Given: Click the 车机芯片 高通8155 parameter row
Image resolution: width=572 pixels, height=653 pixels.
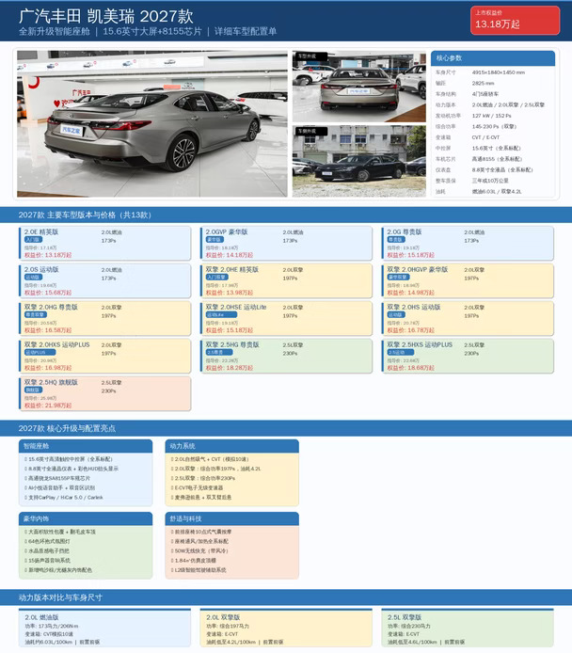Looking at the screenshot, I should pyautogui.click(x=493, y=159).
